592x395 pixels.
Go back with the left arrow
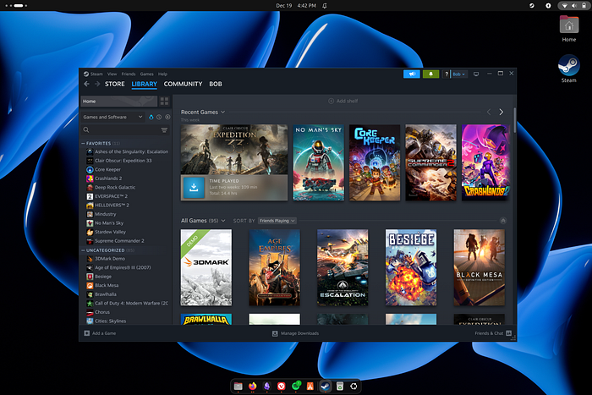pyautogui.click(x=86, y=84)
